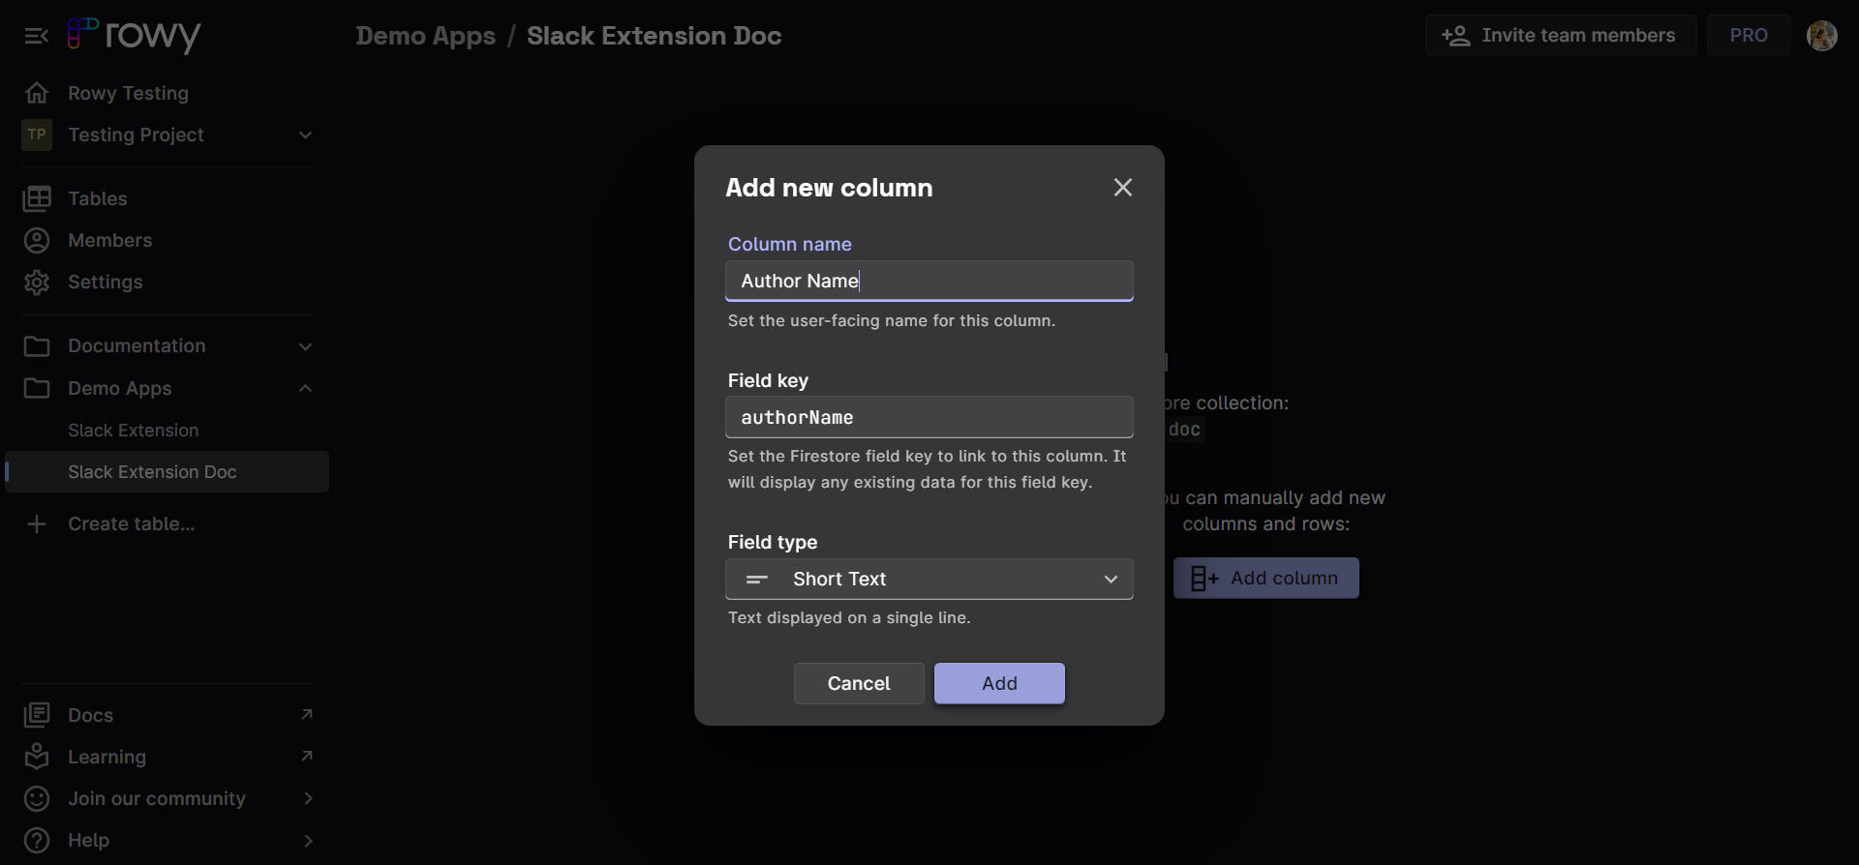Open the user avatar menu
1859x865 pixels.
tap(1821, 36)
